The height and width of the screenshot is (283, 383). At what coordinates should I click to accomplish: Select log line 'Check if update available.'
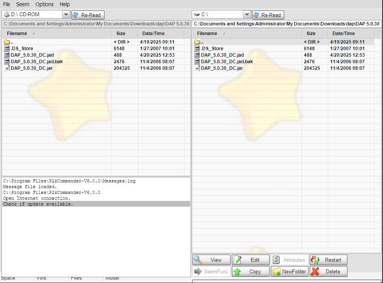(x=96, y=204)
